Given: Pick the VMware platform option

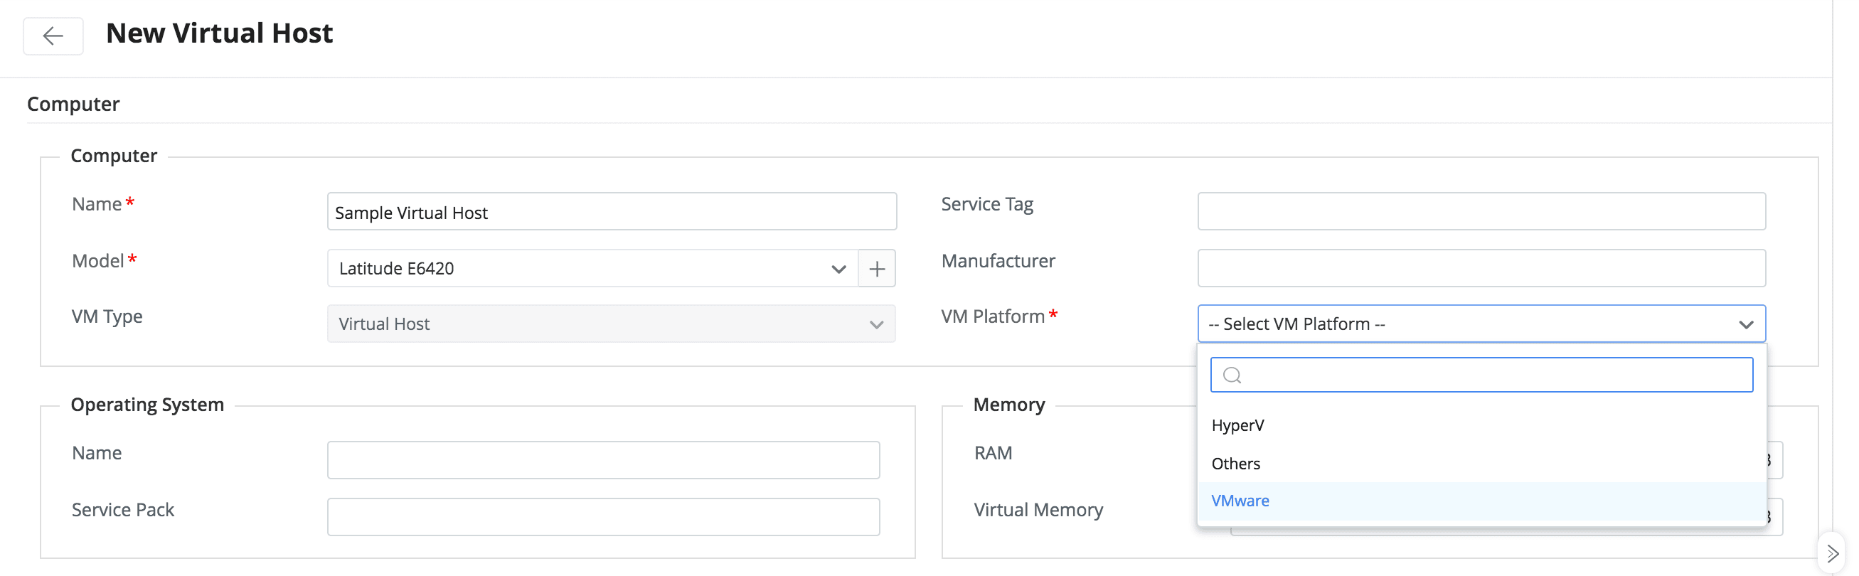Looking at the screenshot, I should tap(1240, 501).
